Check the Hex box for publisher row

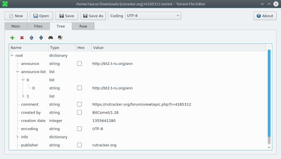[79, 145]
